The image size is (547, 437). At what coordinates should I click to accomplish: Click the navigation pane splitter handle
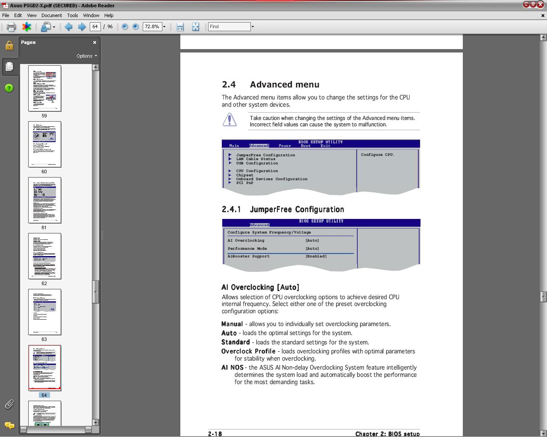pyautogui.click(x=102, y=235)
